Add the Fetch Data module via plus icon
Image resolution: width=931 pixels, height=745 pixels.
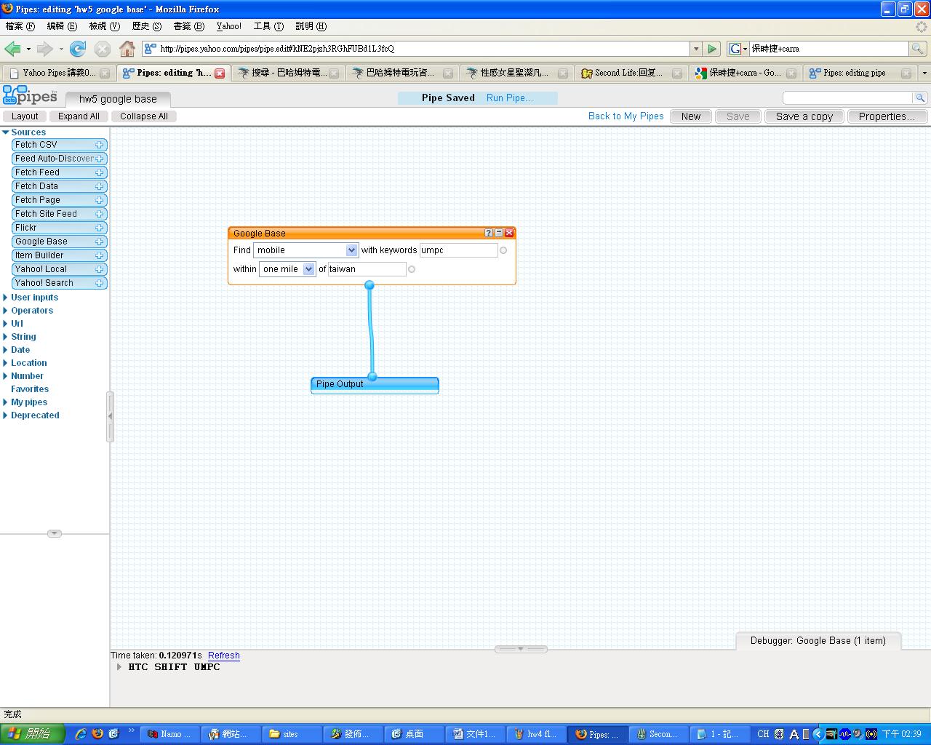[100, 186]
